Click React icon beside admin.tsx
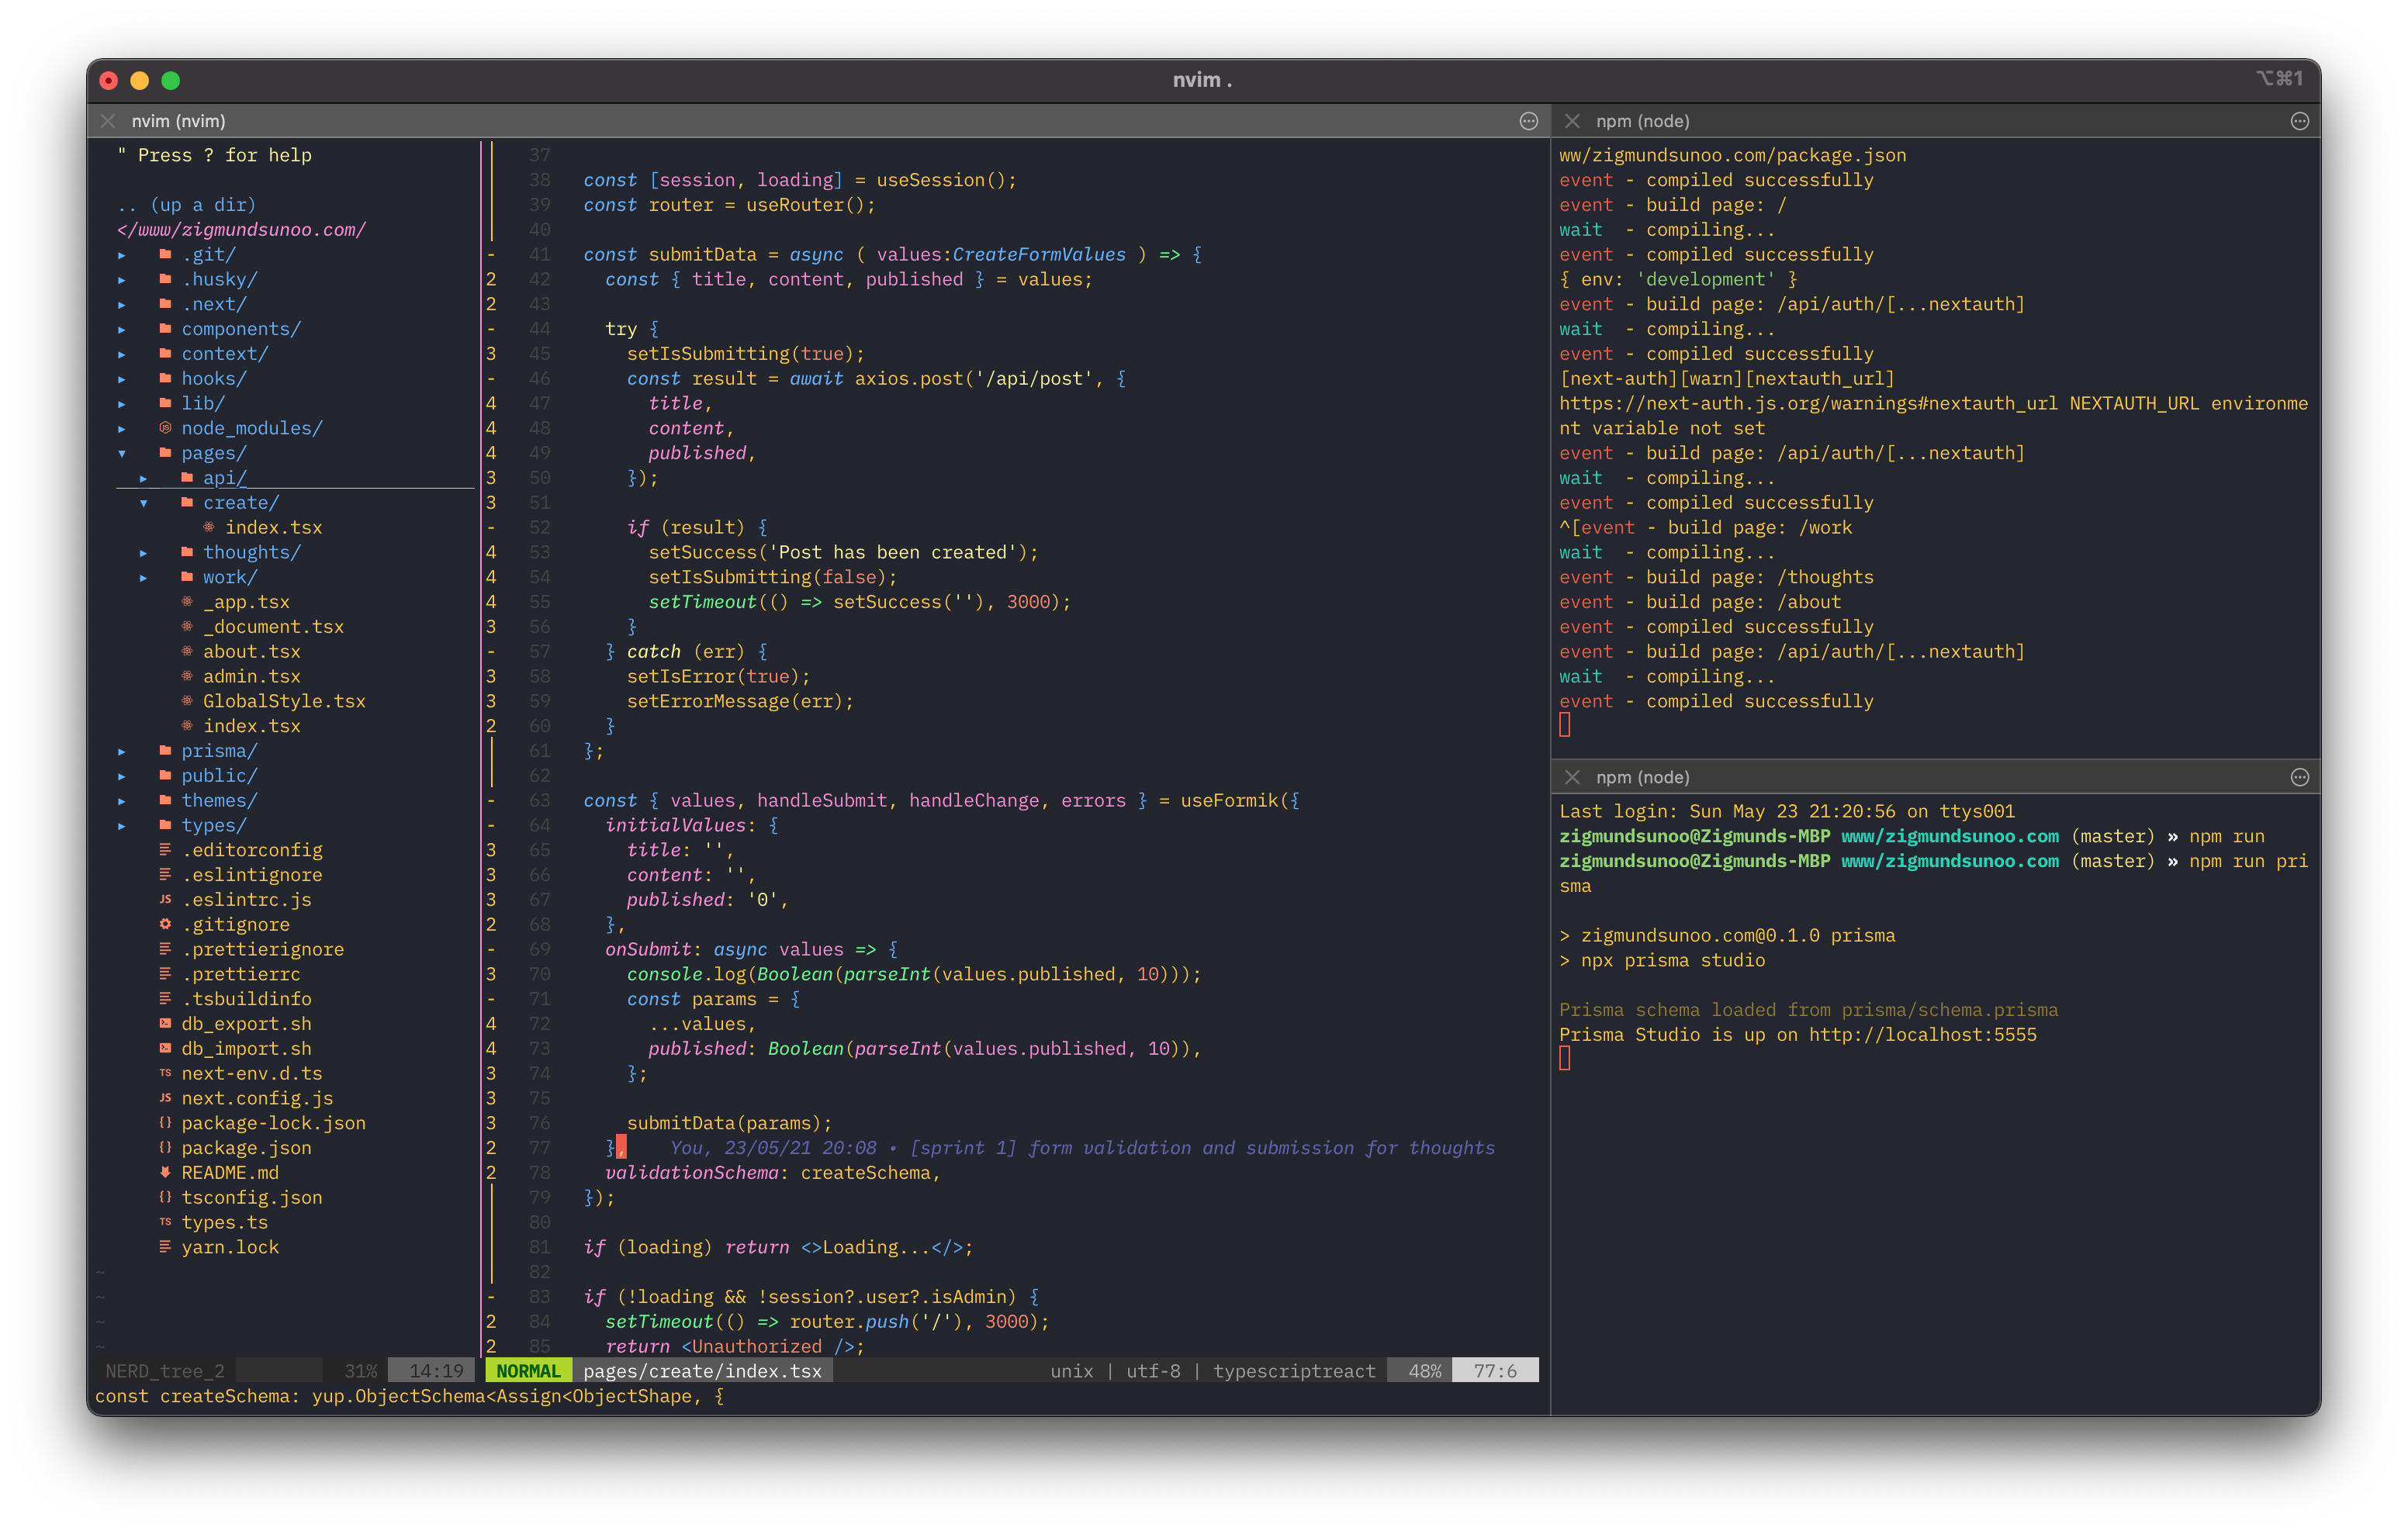Image resolution: width=2408 pixels, height=1531 pixels. 187,676
